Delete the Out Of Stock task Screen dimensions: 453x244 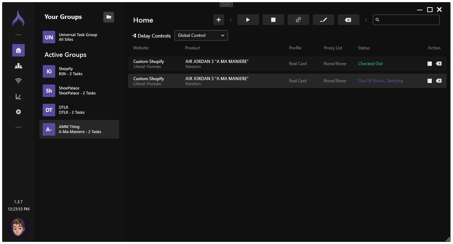click(x=439, y=81)
